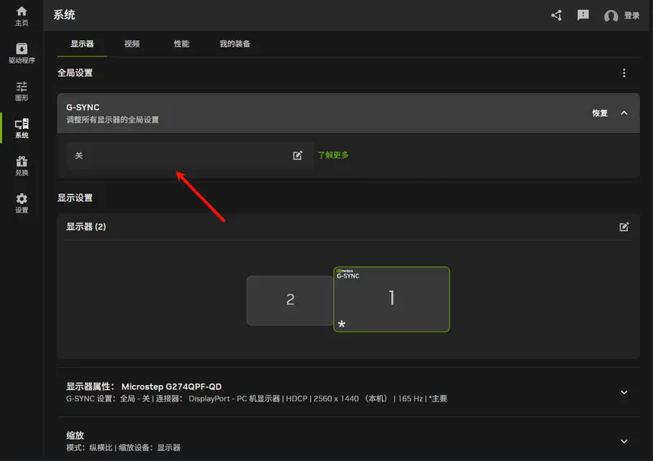Open the 兑换 redeem gift section
This screenshot has height=461, width=653.
[x=22, y=166]
